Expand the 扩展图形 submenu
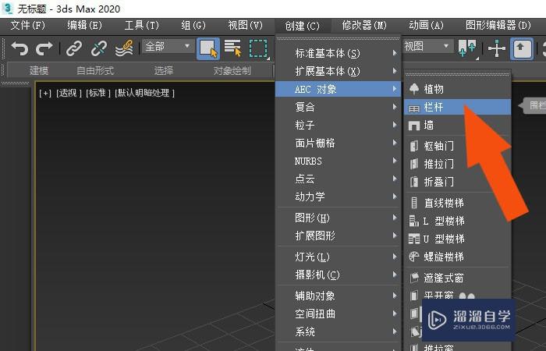Viewport: 546px width, 351px height. pyautogui.click(x=338, y=236)
